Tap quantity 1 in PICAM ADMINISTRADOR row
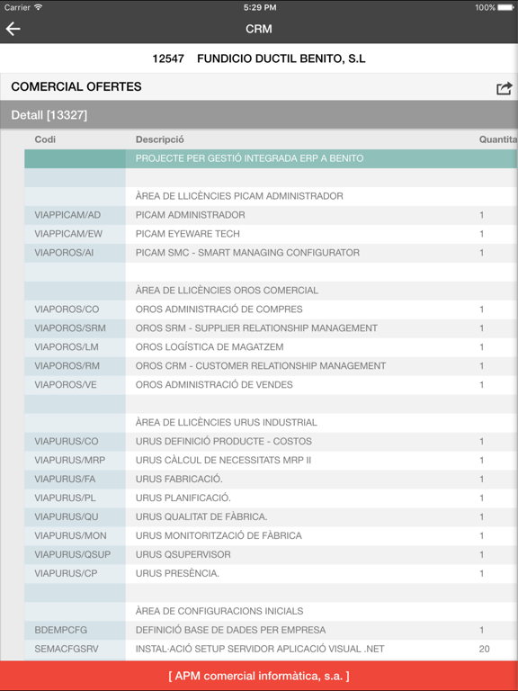The width and height of the screenshot is (518, 691). [481, 215]
